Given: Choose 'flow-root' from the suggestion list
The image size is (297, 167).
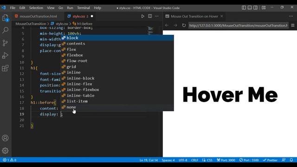Looking at the screenshot, I should point(117,61).
